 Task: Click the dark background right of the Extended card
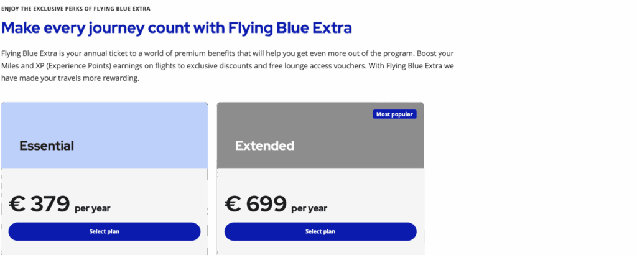tap(529, 174)
